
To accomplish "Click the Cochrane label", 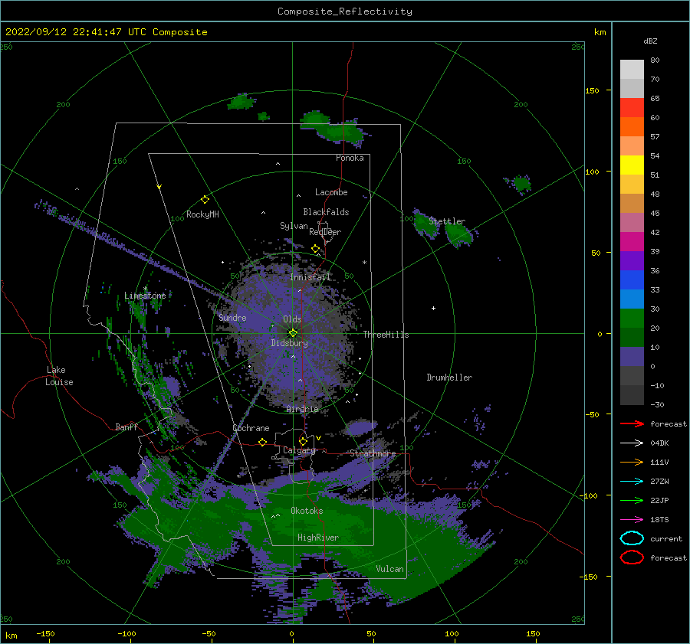I will [251, 428].
